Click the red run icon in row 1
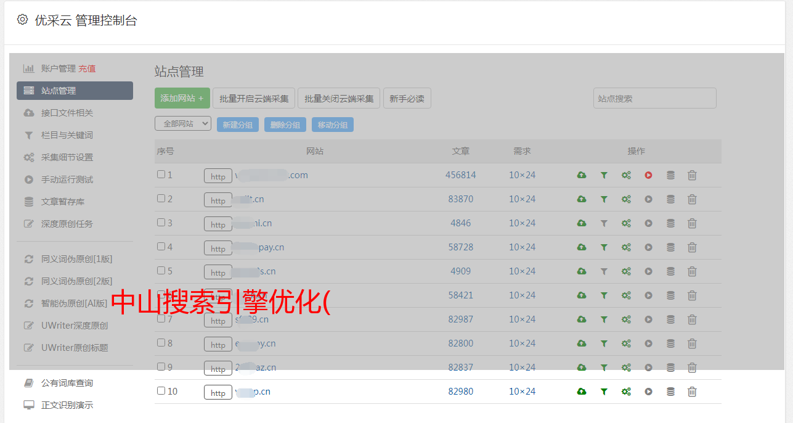The image size is (793, 423). click(x=648, y=175)
